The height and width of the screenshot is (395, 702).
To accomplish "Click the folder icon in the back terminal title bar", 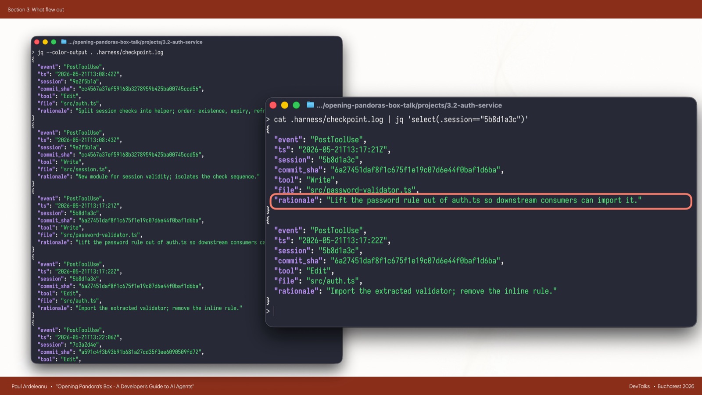I will coord(64,42).
